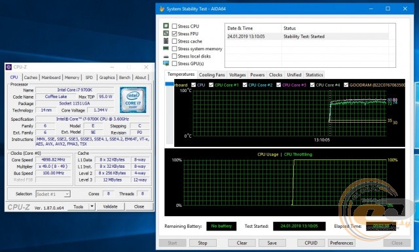Toggle GOODRAM drive graph checkbox

pos(346,85)
